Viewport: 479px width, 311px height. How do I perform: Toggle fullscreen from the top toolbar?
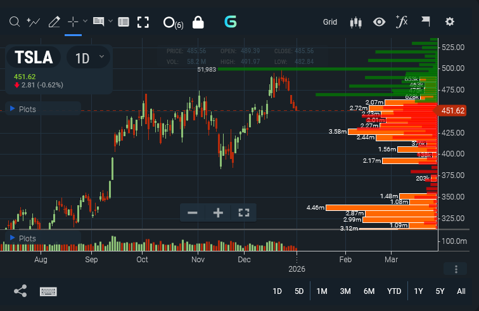pos(143,22)
